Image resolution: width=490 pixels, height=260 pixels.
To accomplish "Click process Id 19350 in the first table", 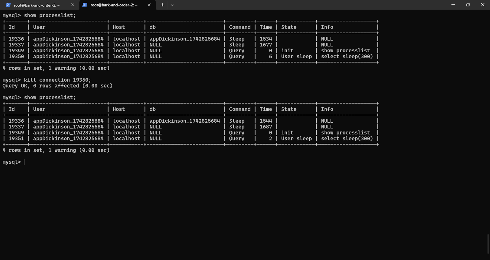I will coord(16,57).
